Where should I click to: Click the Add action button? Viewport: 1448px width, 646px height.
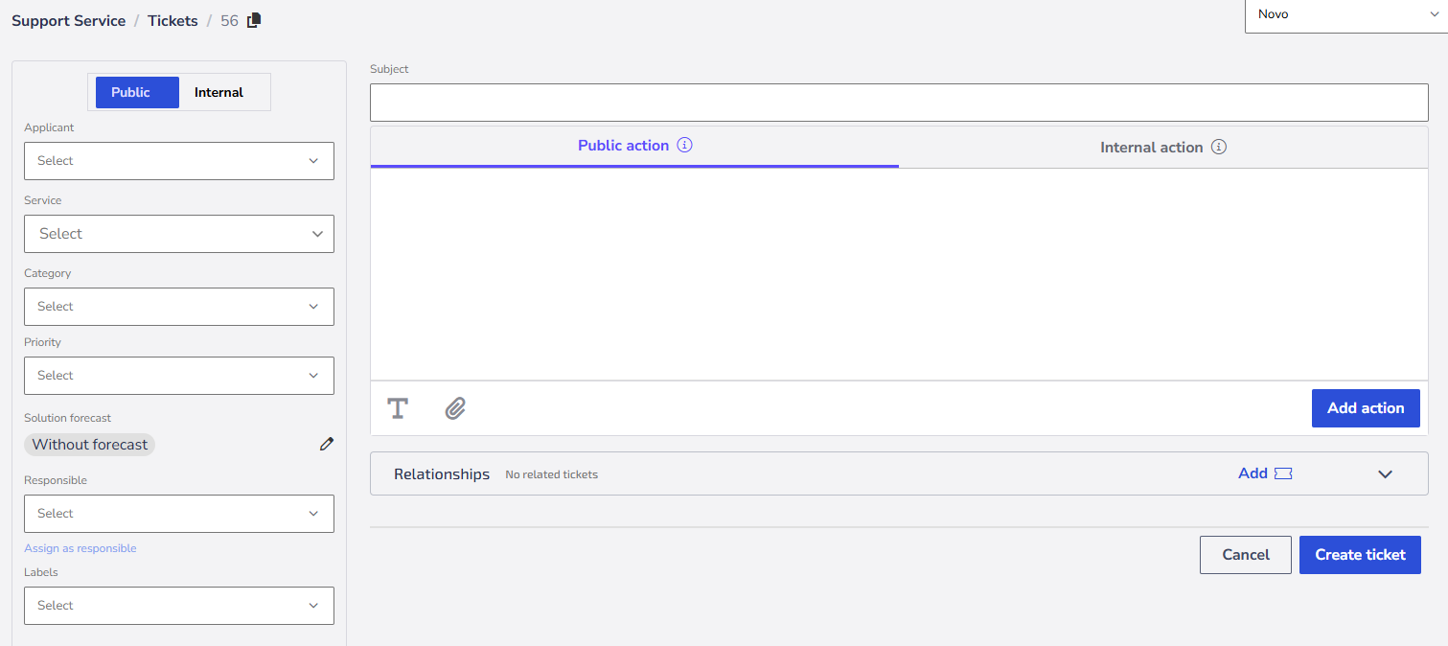pyautogui.click(x=1366, y=408)
